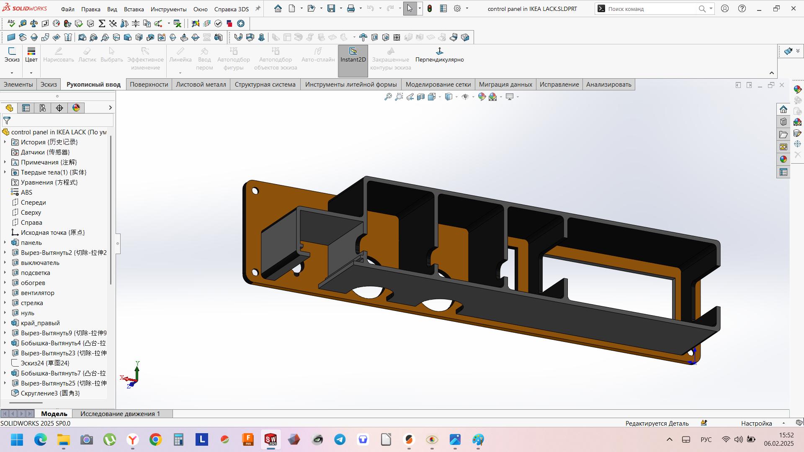Toggle the Instant2D button

click(353, 61)
